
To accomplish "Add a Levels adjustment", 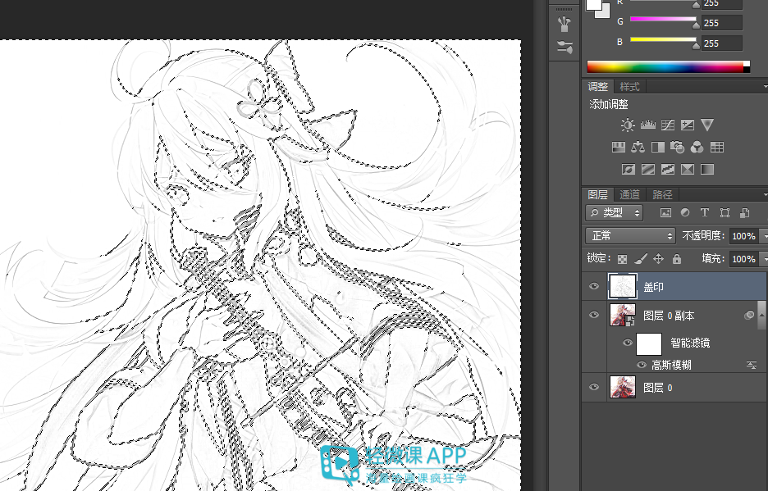I will pyautogui.click(x=647, y=125).
